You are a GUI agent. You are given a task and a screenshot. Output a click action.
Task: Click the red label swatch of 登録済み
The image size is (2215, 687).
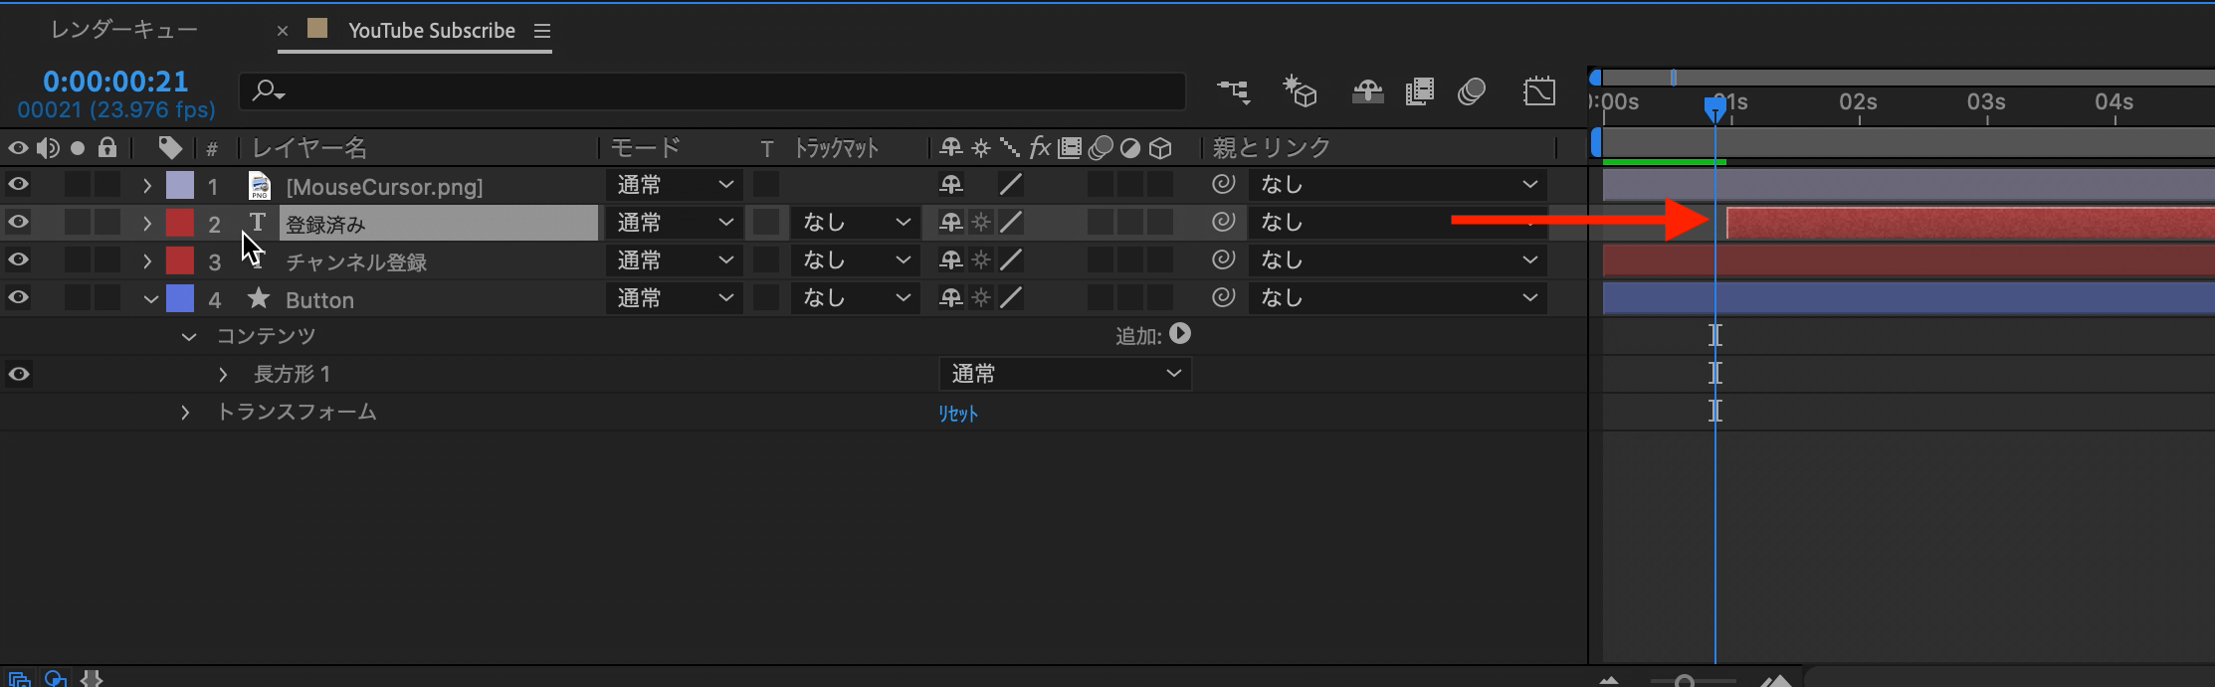point(180,223)
